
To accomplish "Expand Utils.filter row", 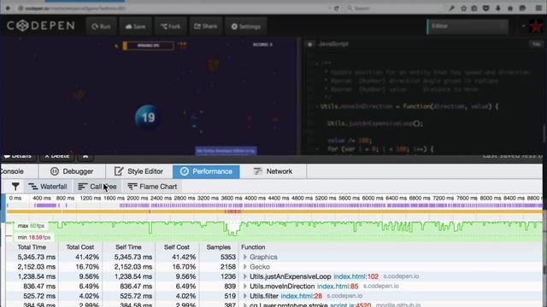I will (x=245, y=296).
